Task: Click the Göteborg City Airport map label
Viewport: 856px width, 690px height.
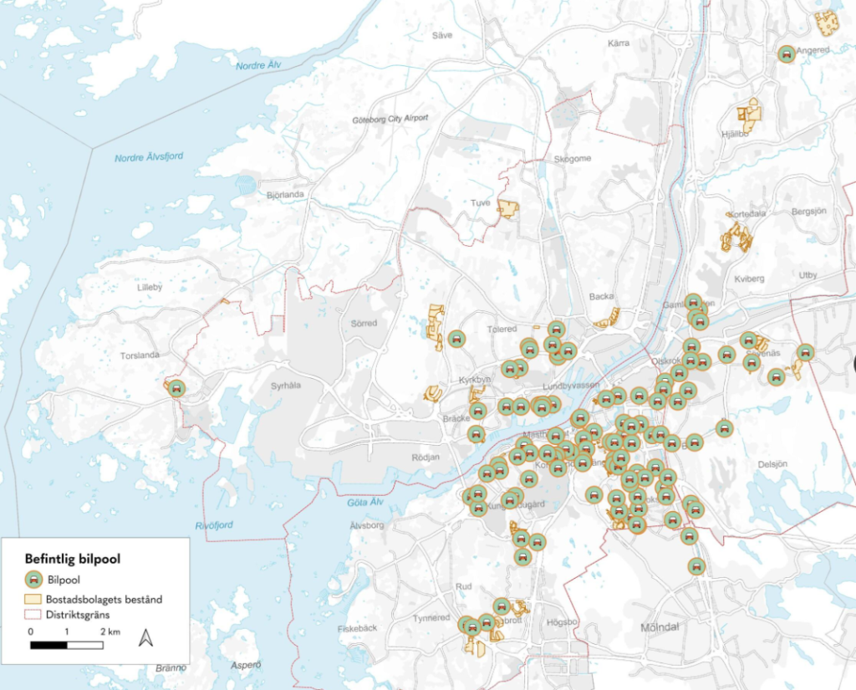Action: click(x=389, y=117)
